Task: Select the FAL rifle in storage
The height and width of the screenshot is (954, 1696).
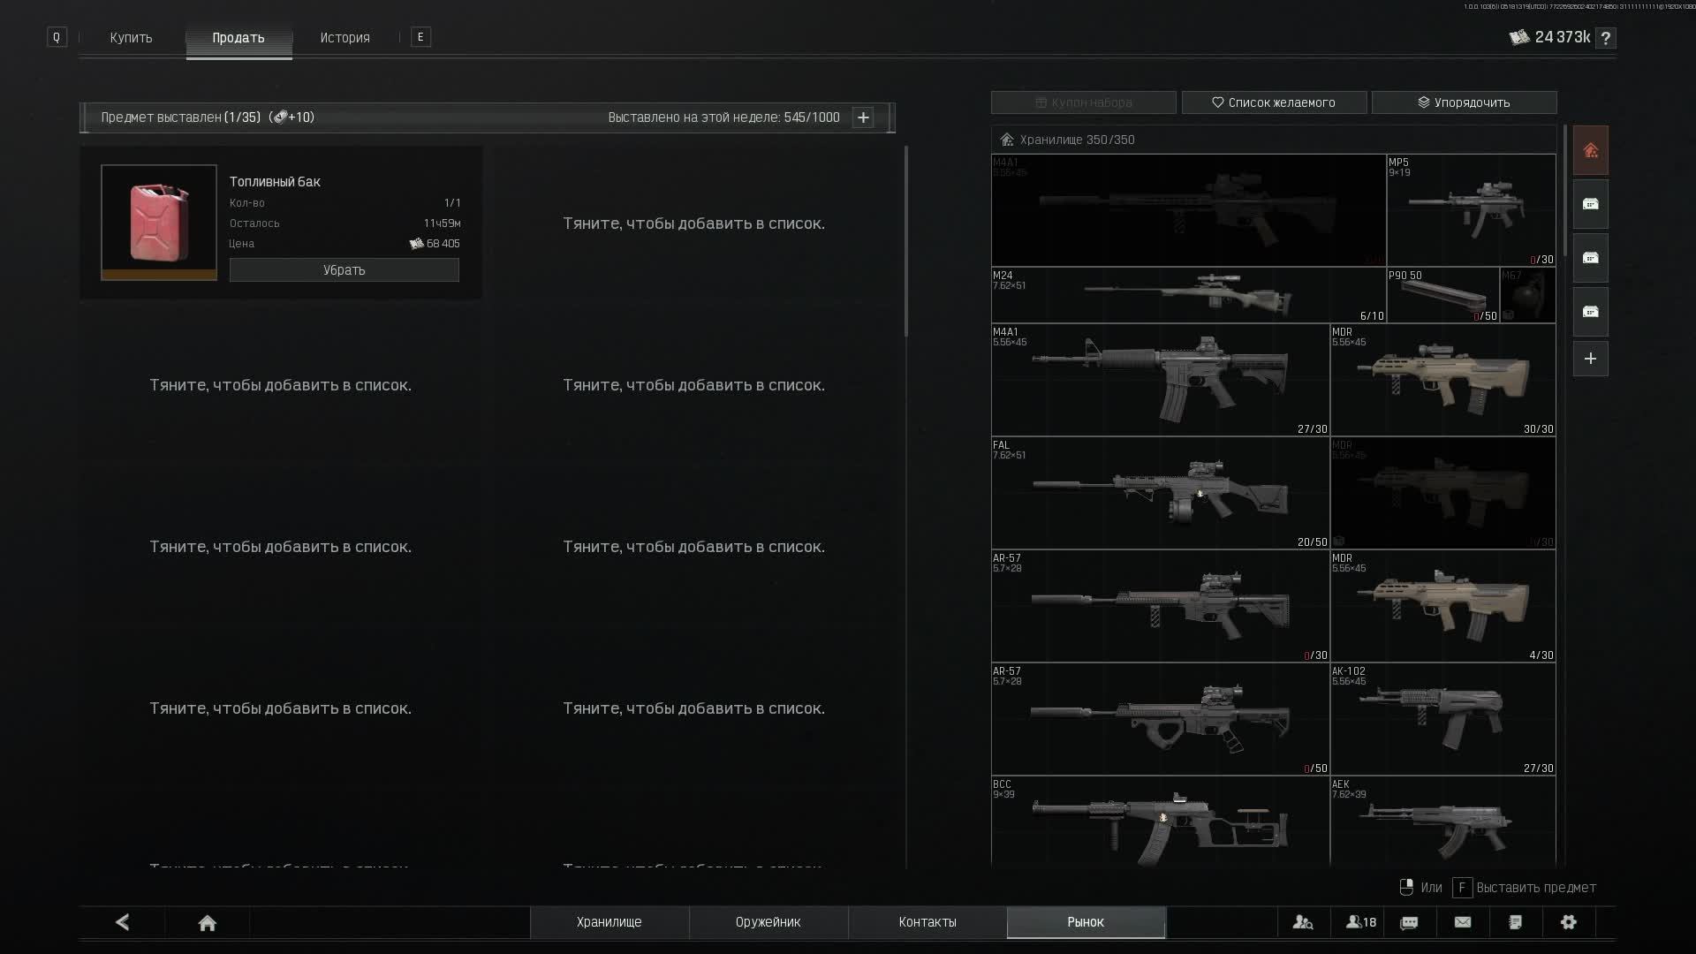Action: tap(1160, 493)
